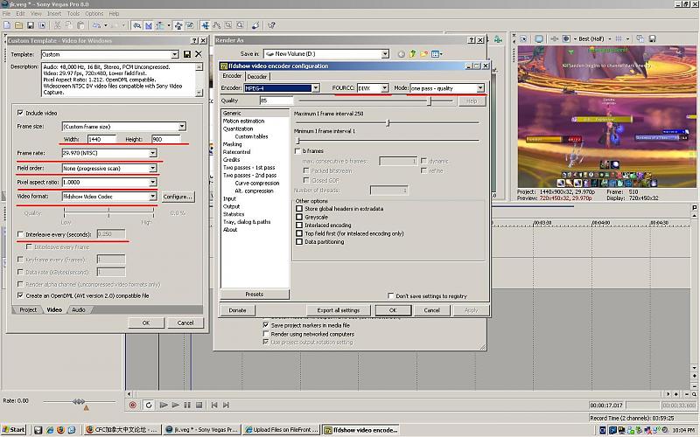Adjust the Minimum I frame interval slider
The image size is (700, 437).
coord(297,141)
